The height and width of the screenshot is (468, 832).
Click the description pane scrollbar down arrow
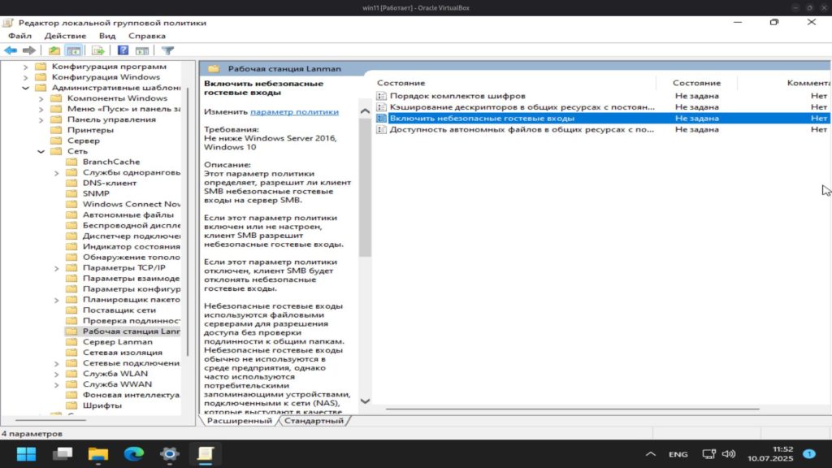tap(365, 401)
